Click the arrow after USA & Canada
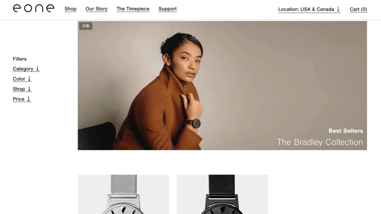The width and height of the screenshot is (381, 214). tap(338, 9)
